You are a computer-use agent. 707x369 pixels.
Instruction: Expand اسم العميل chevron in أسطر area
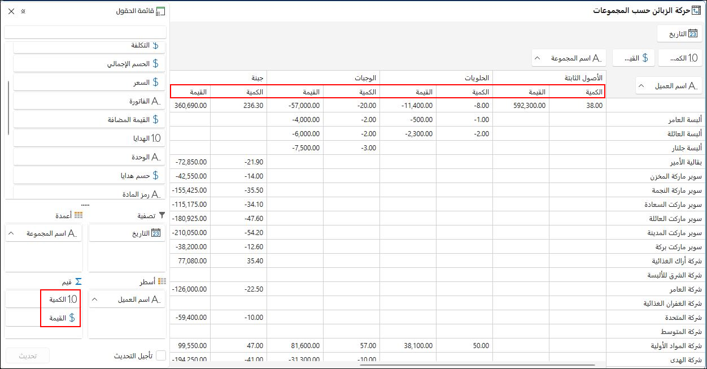click(95, 299)
